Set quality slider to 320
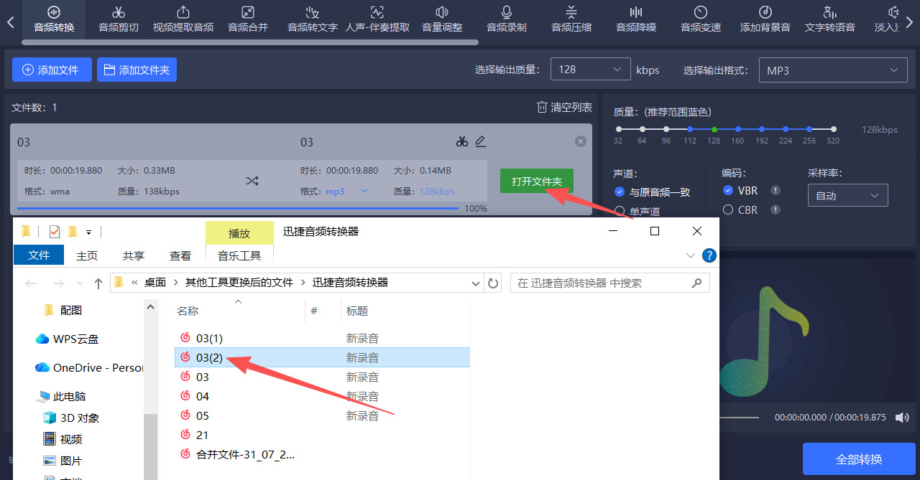Viewport: 920px width, 480px height. 834,129
